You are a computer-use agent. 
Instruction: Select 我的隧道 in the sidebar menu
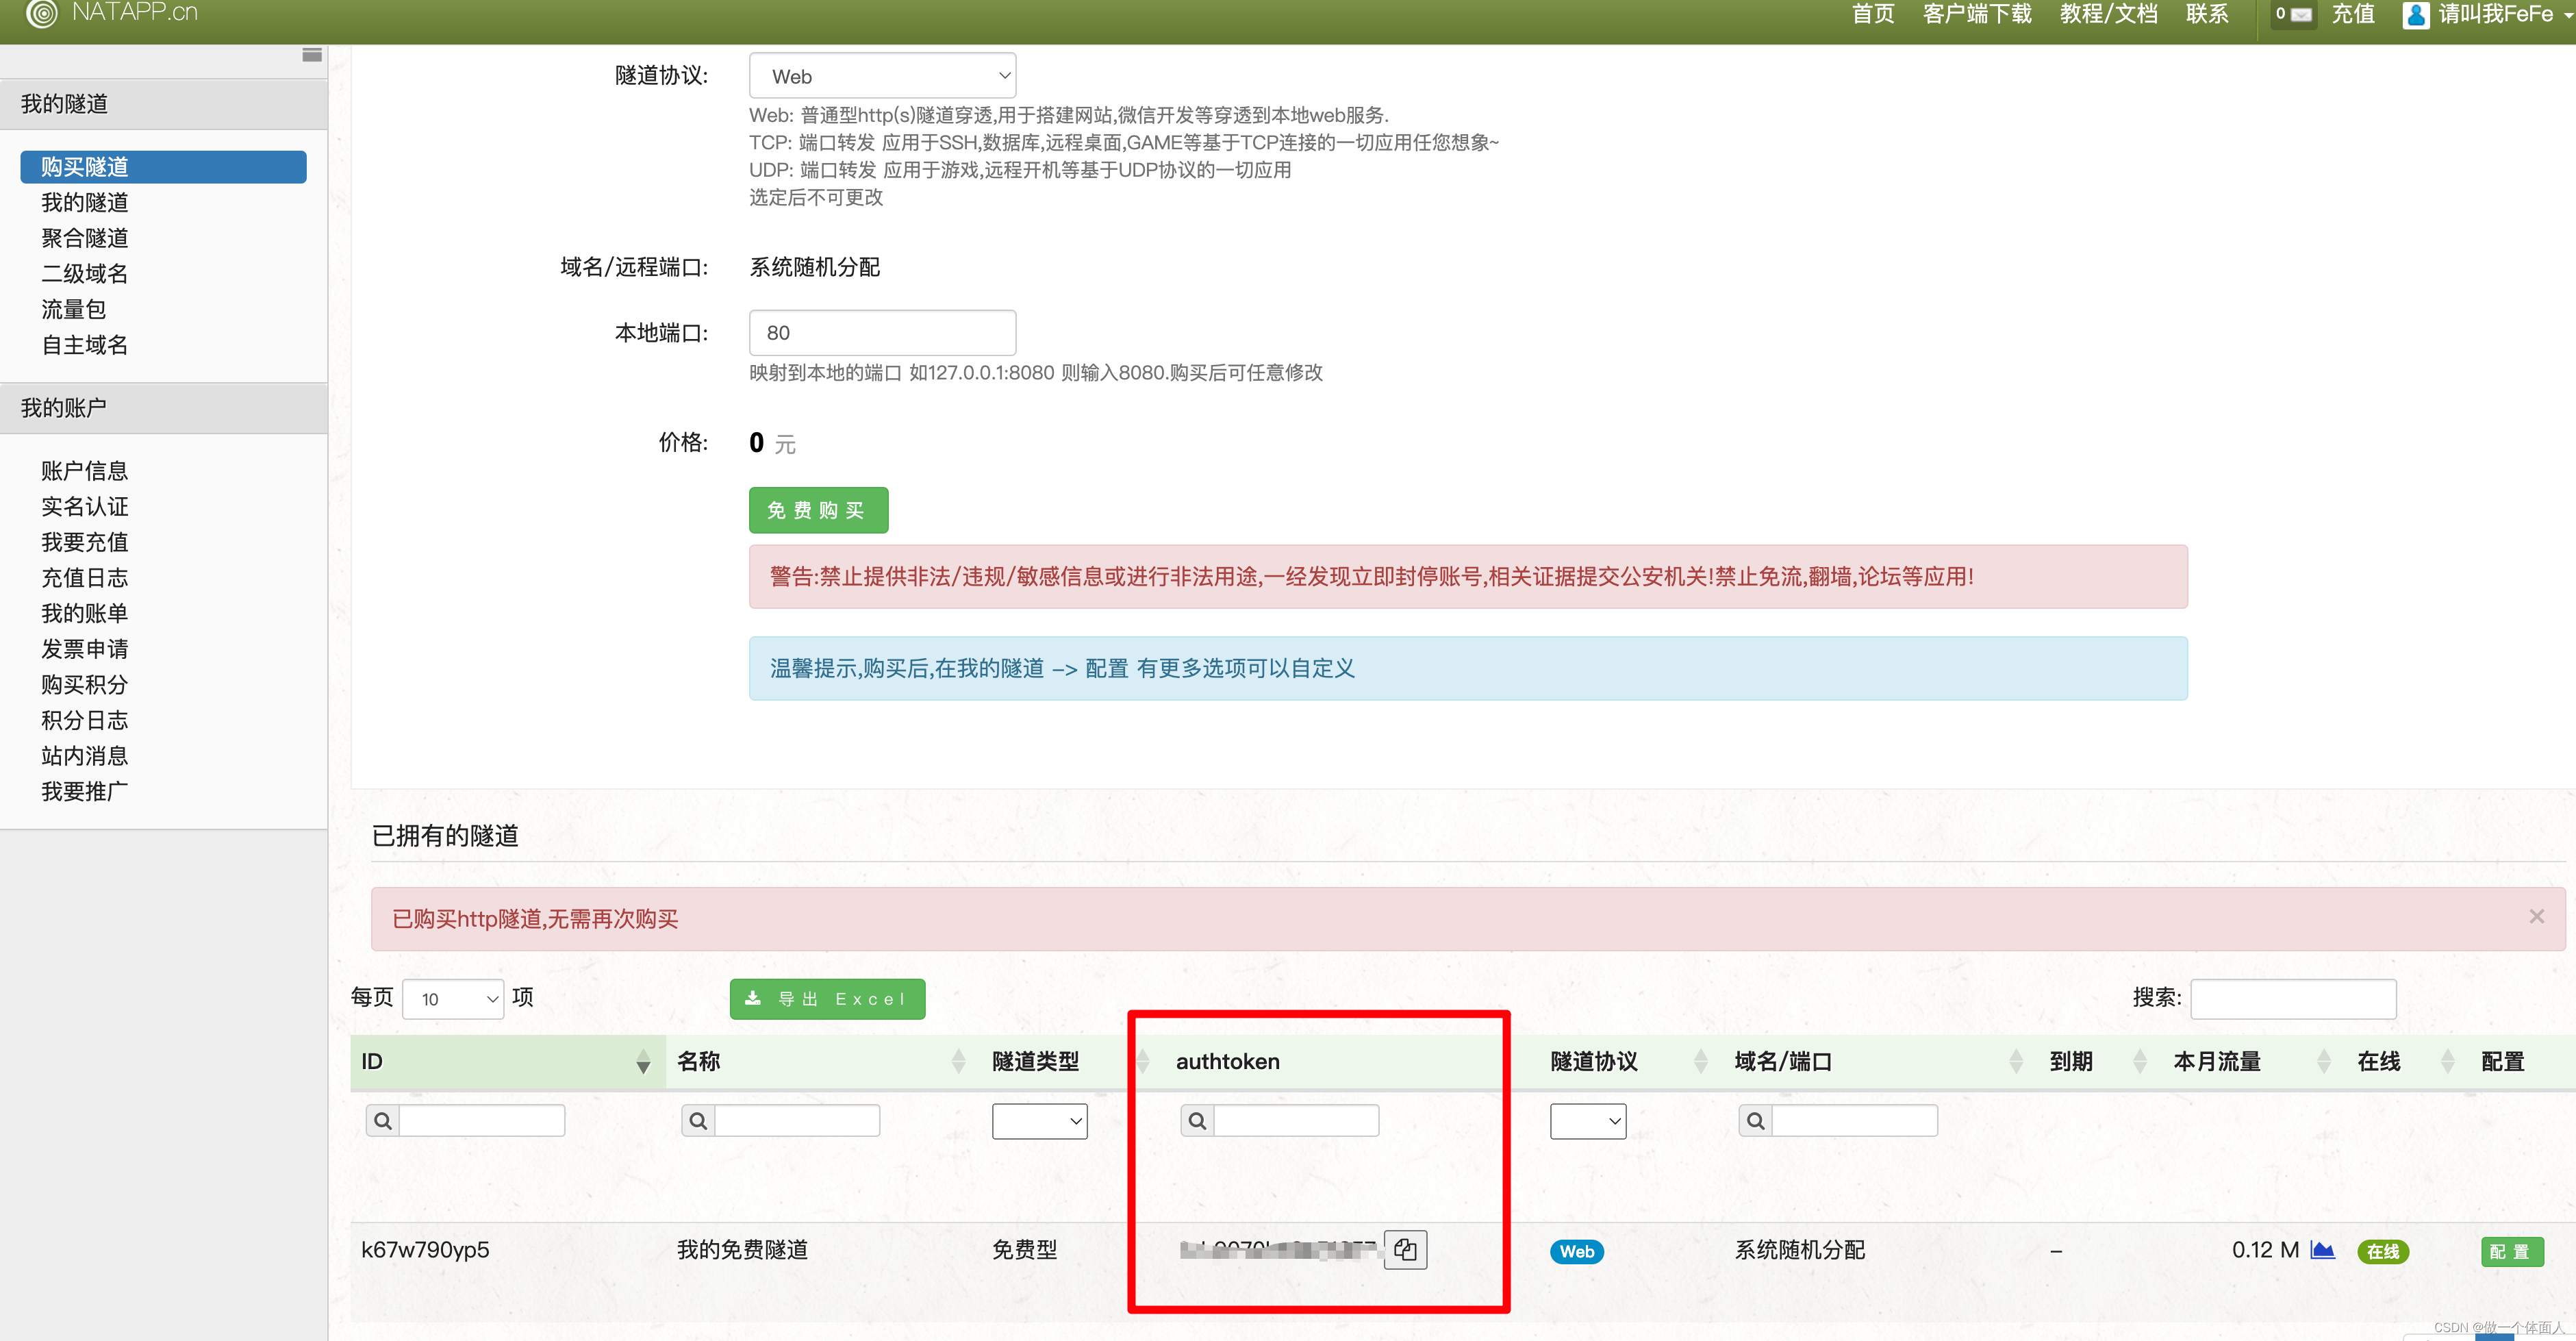(x=85, y=202)
